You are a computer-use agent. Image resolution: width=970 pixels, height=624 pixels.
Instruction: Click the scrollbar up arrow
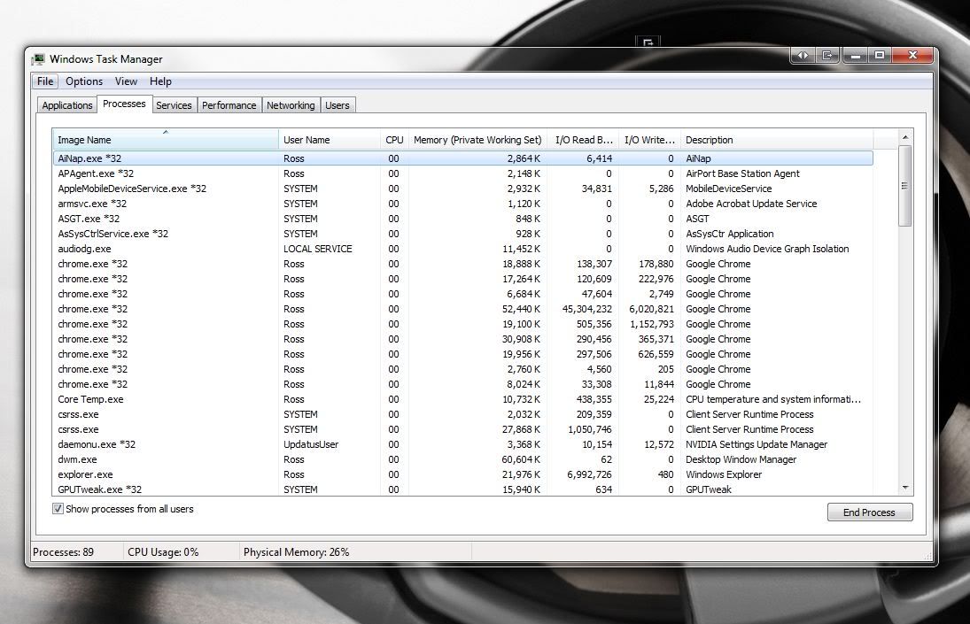pyautogui.click(x=905, y=137)
